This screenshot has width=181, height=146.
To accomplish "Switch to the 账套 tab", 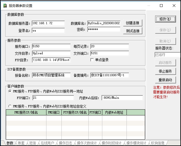I will pyautogui.click(x=21, y=143).
